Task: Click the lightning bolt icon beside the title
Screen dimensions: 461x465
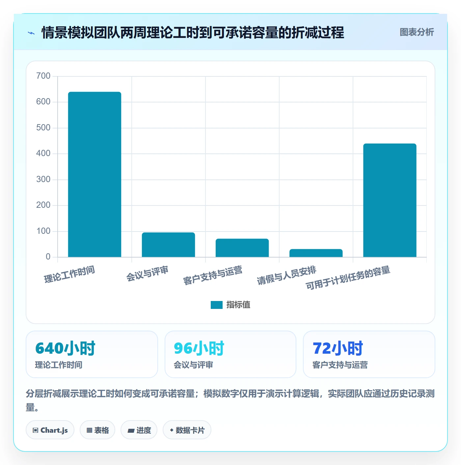Action: tap(31, 33)
